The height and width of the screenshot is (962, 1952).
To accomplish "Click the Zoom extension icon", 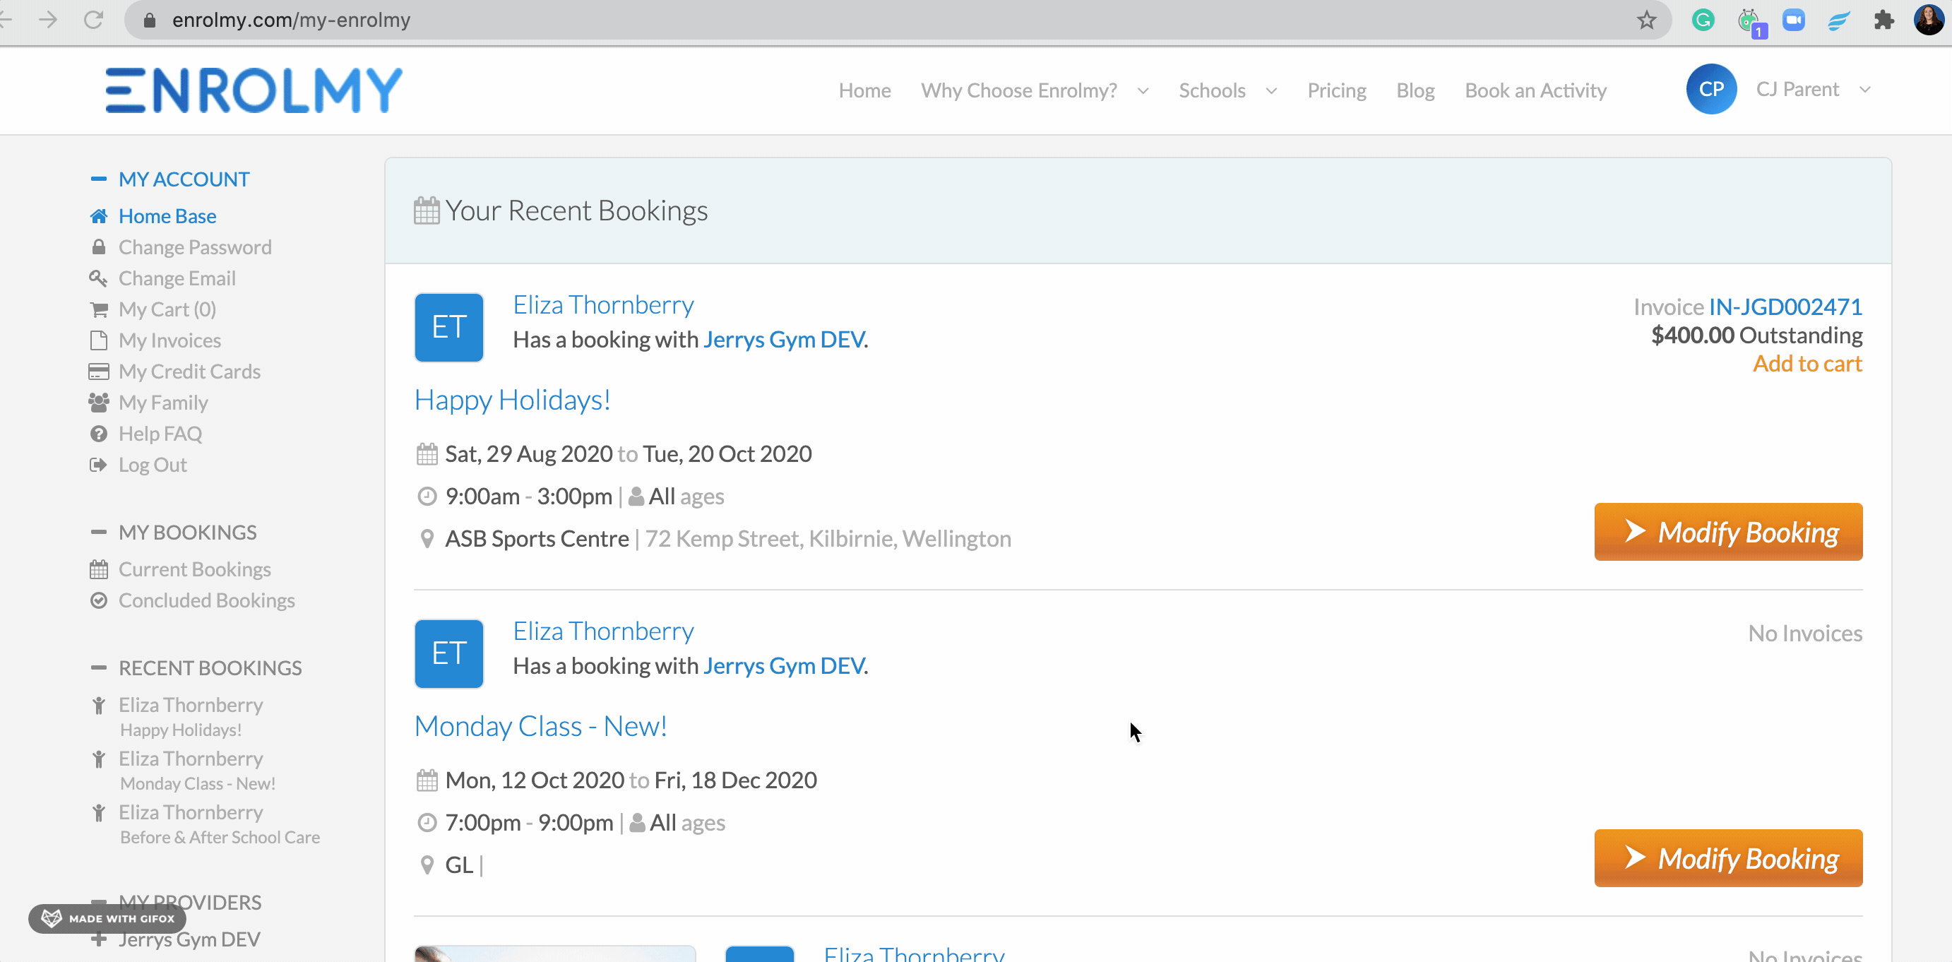I will (x=1794, y=20).
